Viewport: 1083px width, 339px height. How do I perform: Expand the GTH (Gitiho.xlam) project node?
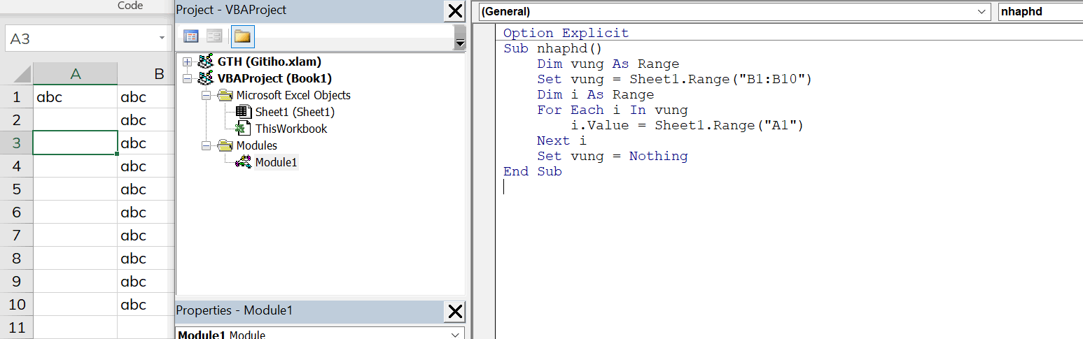187,62
